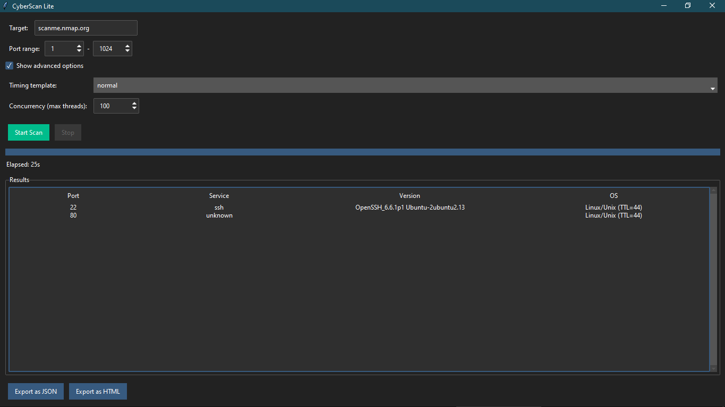Decrease max threads with the down arrow

pos(134,109)
